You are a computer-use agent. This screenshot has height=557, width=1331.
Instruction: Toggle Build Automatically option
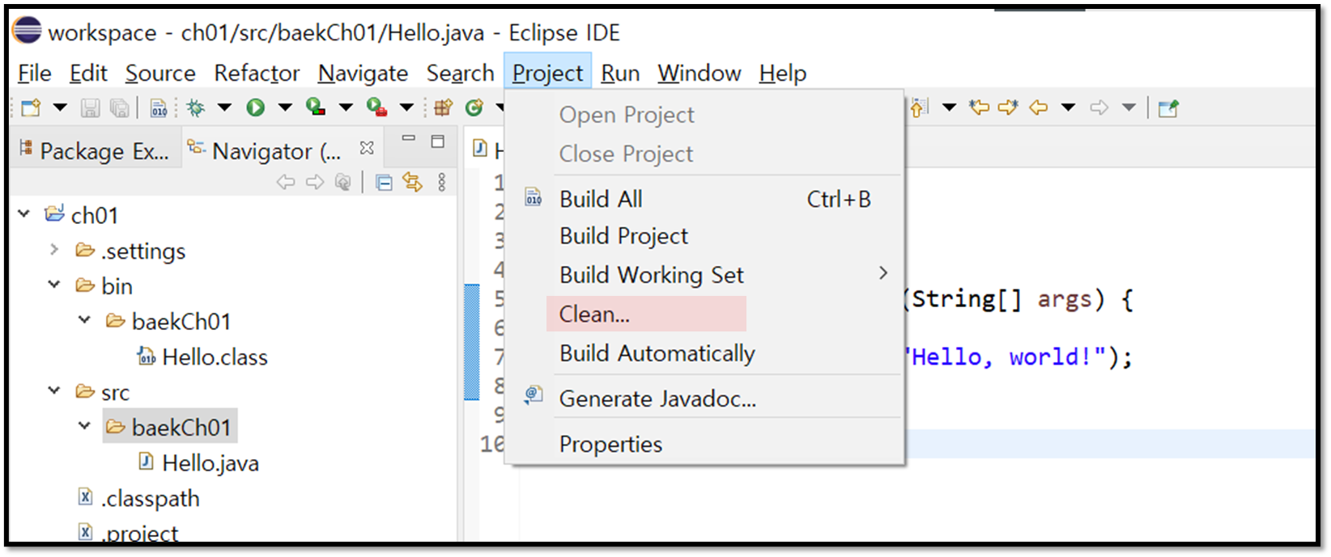(704, 353)
